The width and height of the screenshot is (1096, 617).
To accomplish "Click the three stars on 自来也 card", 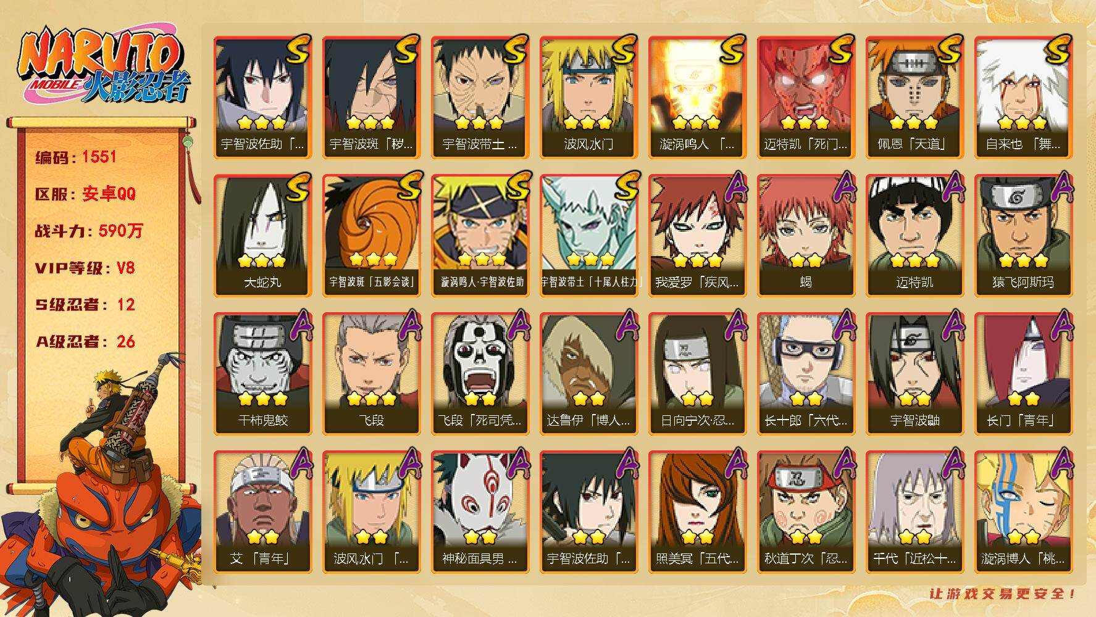I will (x=1022, y=122).
